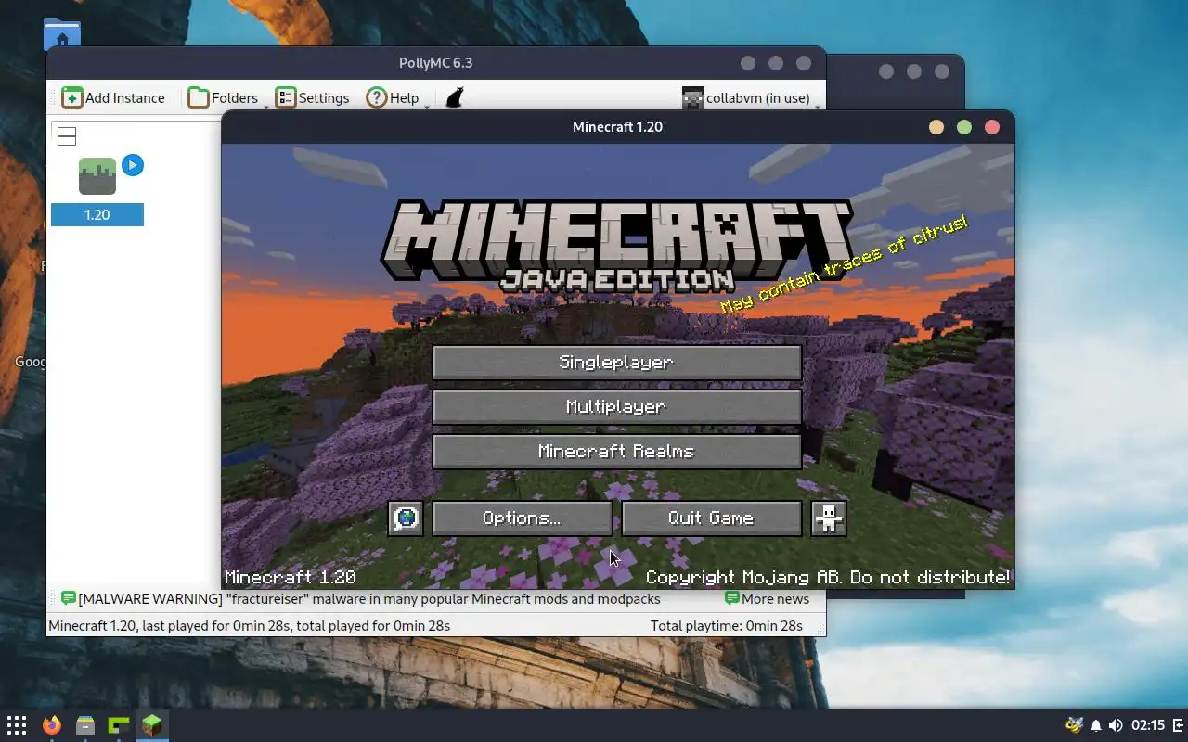This screenshot has width=1188, height=742.
Task: Open the notification bell in system tray
Action: tap(1096, 725)
